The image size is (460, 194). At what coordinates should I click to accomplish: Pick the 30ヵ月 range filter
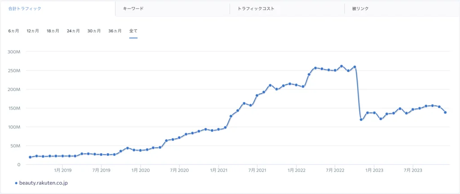tap(94, 31)
